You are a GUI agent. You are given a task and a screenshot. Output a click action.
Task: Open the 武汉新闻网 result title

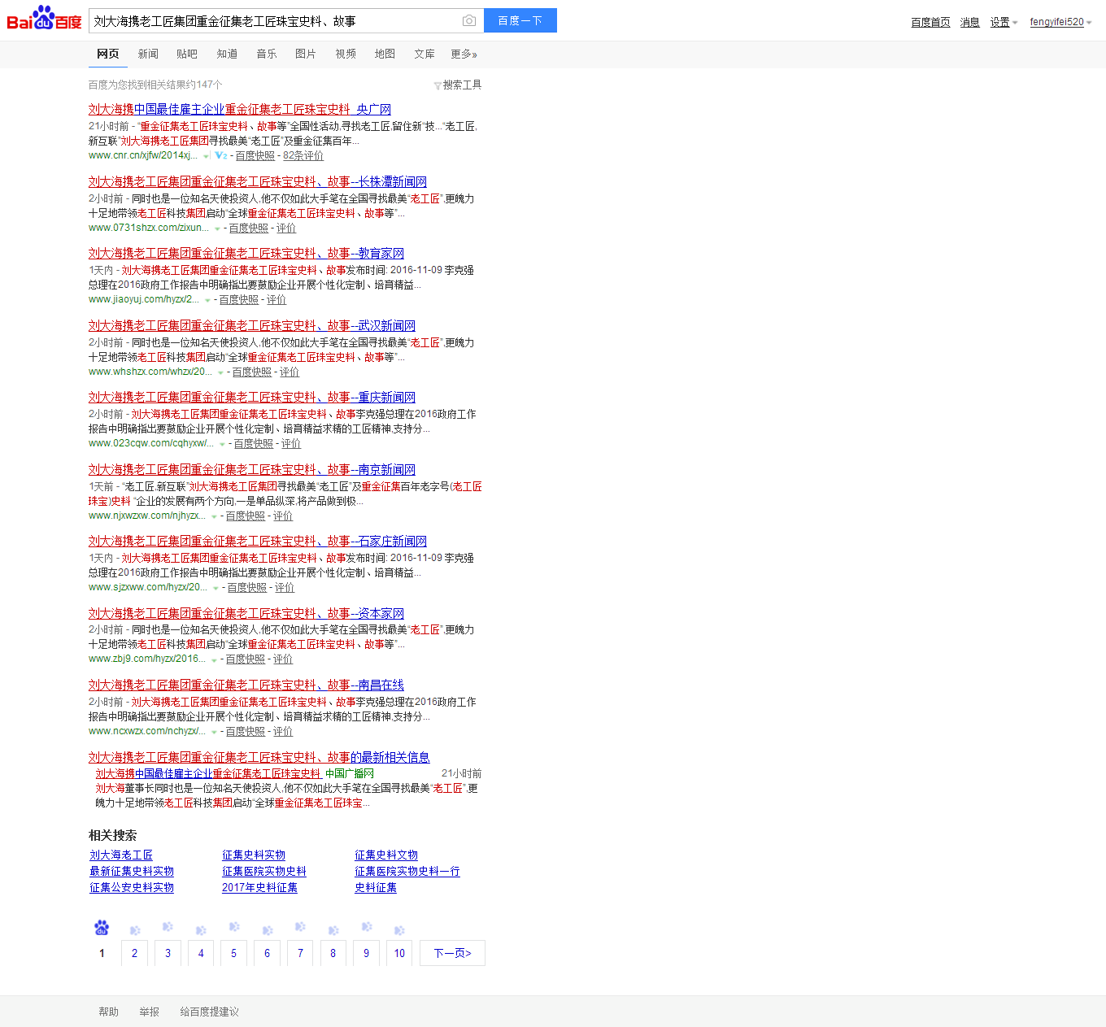tap(252, 325)
